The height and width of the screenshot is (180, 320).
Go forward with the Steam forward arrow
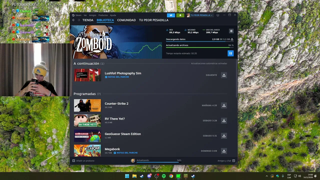tap(79, 20)
